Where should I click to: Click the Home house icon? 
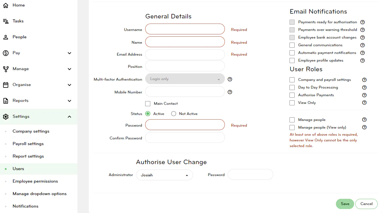(x=6, y=5)
